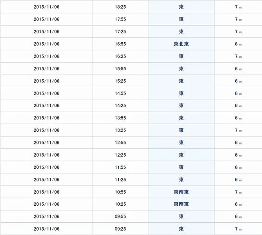262x235 pixels.
Task: Select the 東南東 wind direction at 10:55
Action: click(x=181, y=192)
